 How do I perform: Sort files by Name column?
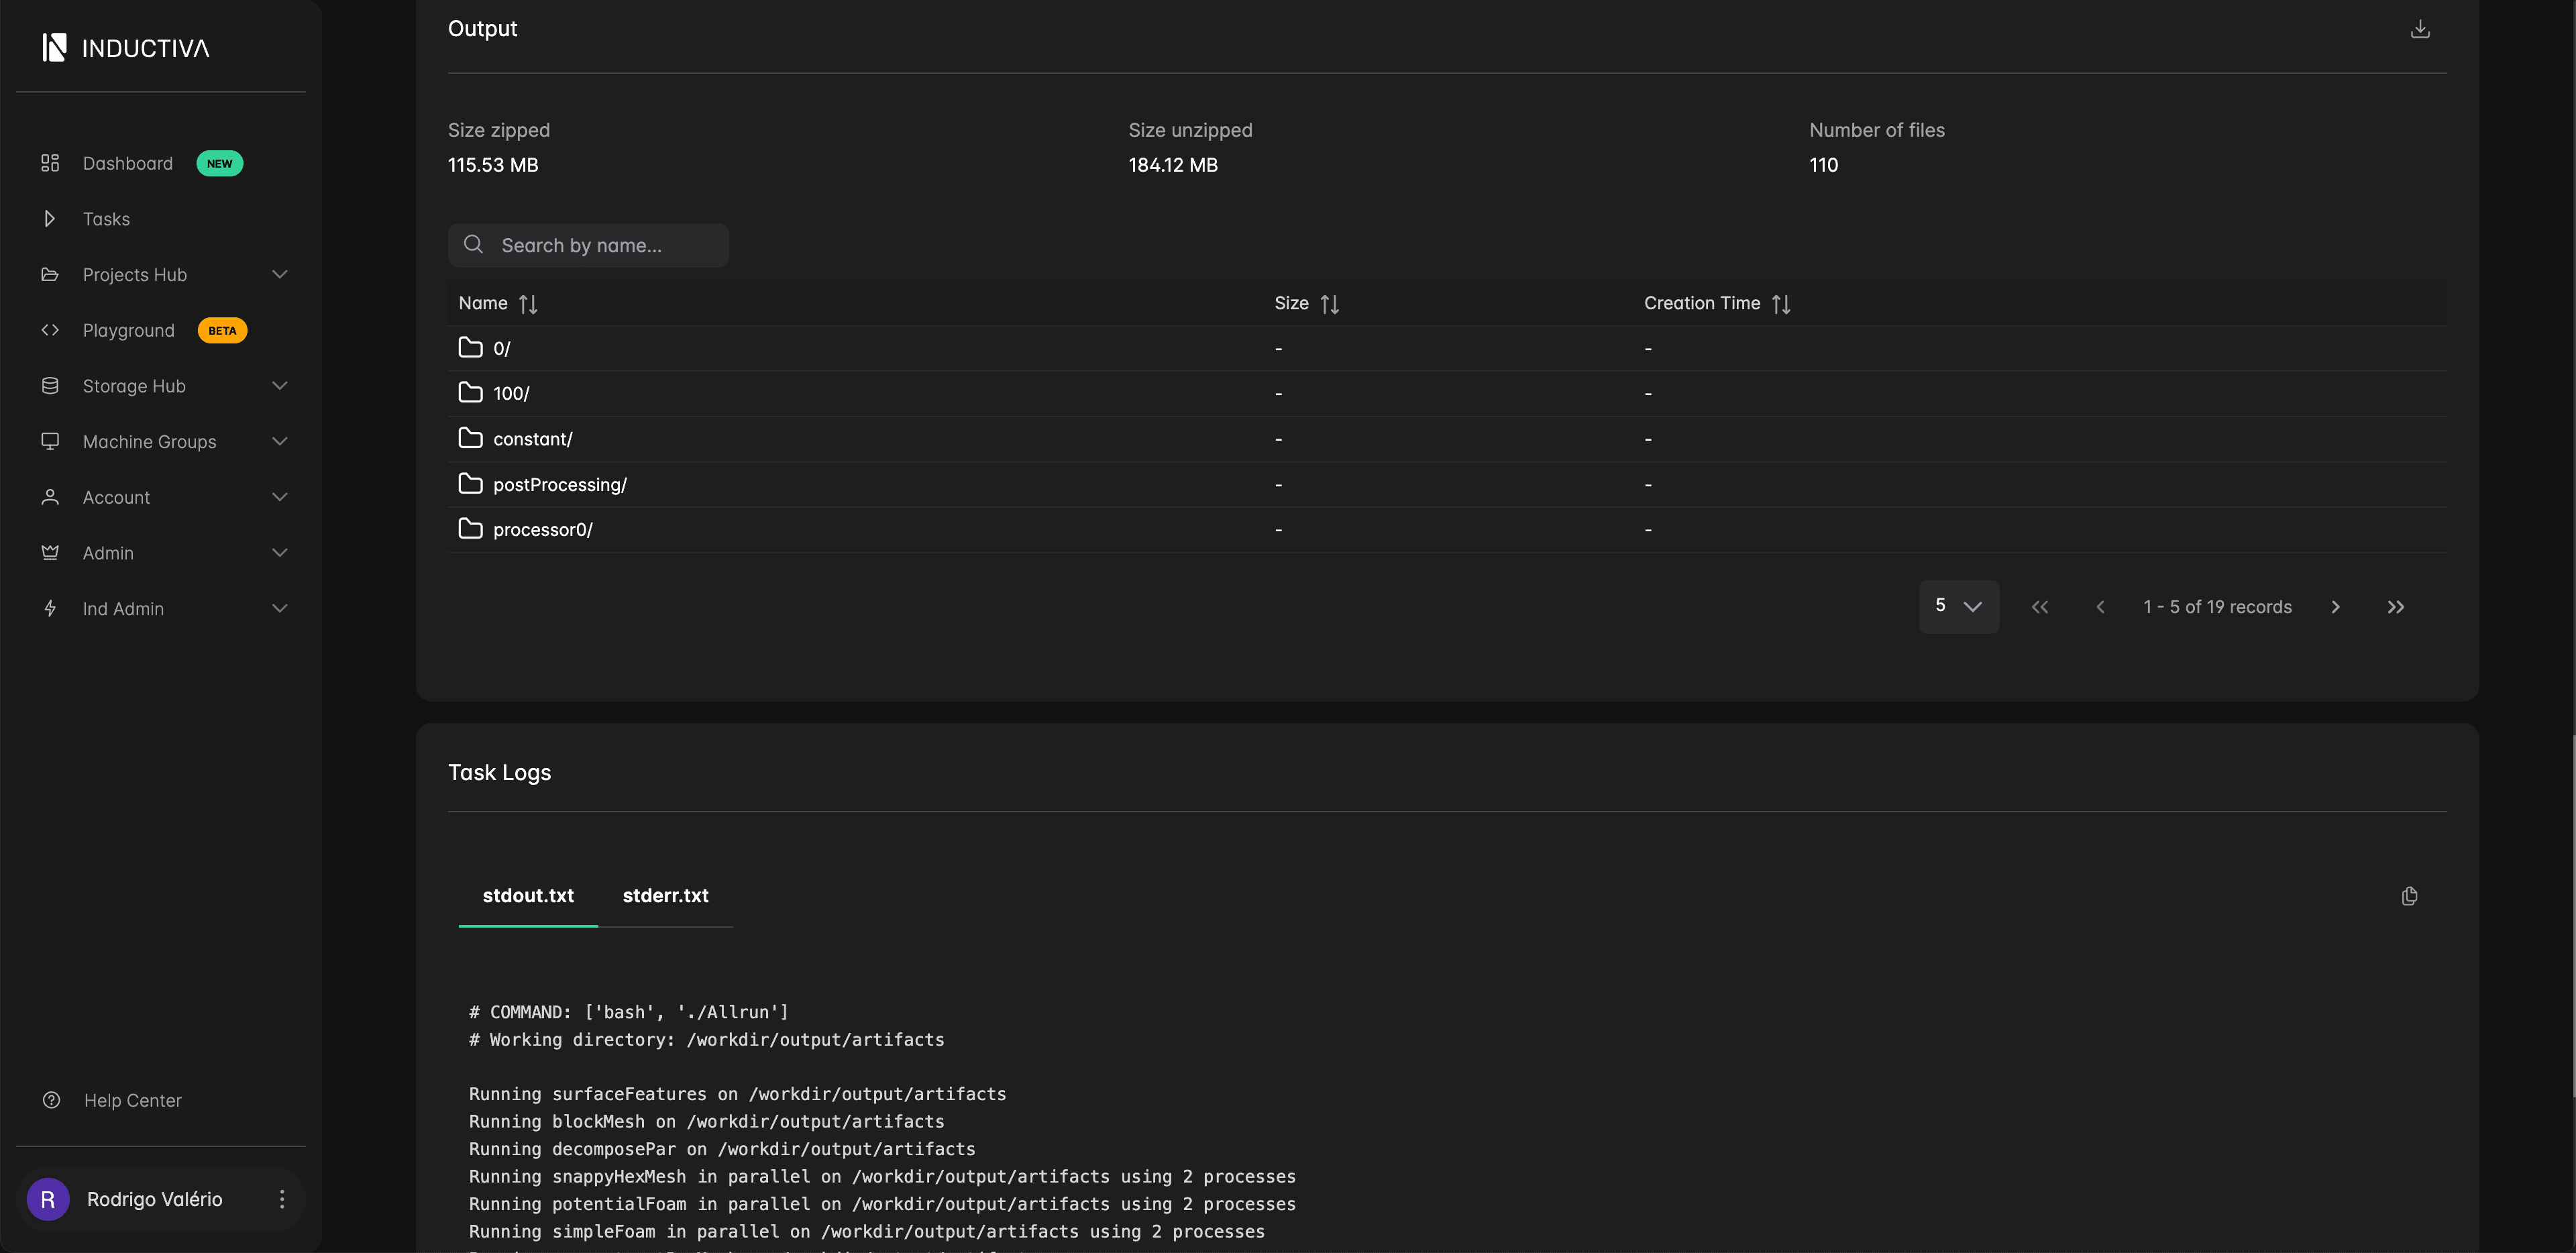coord(528,304)
